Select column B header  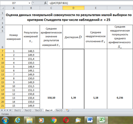[x=31, y=8]
